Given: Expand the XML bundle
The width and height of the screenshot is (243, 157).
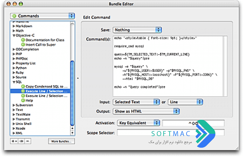Looking at the screenshot, I should coord(14,133).
